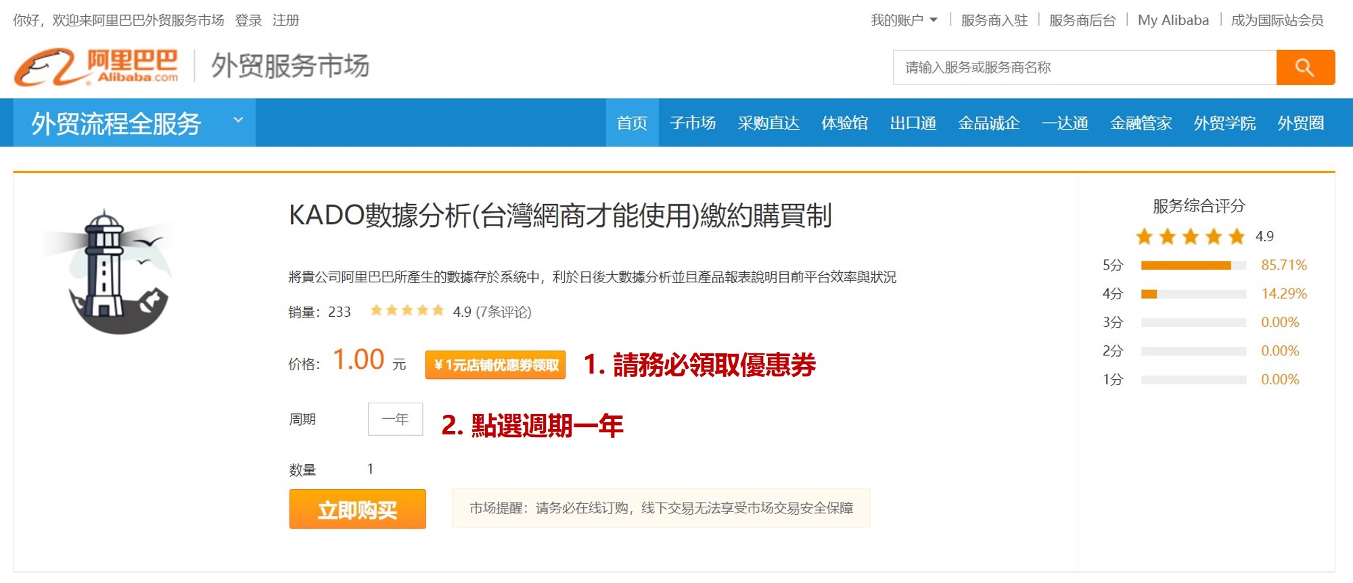Open the 外贸学院 tab
The image size is (1353, 583).
(x=1224, y=123)
